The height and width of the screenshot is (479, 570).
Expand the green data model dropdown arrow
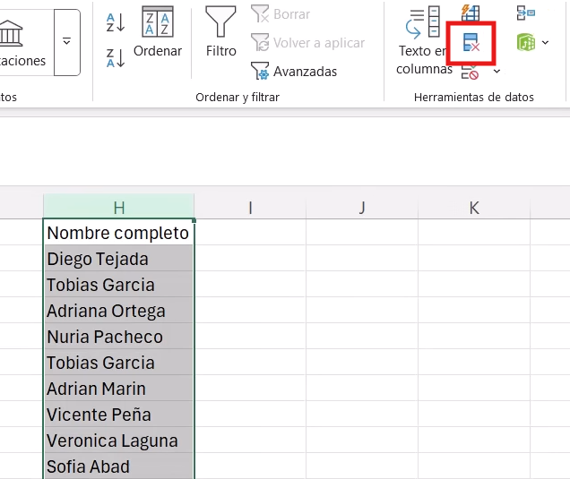(x=545, y=42)
